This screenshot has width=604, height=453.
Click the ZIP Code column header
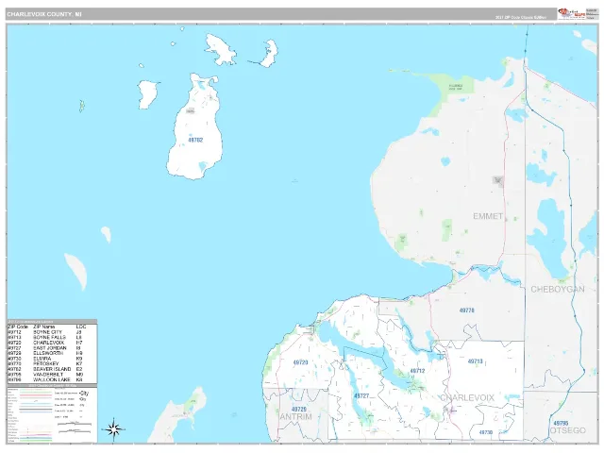(18, 327)
